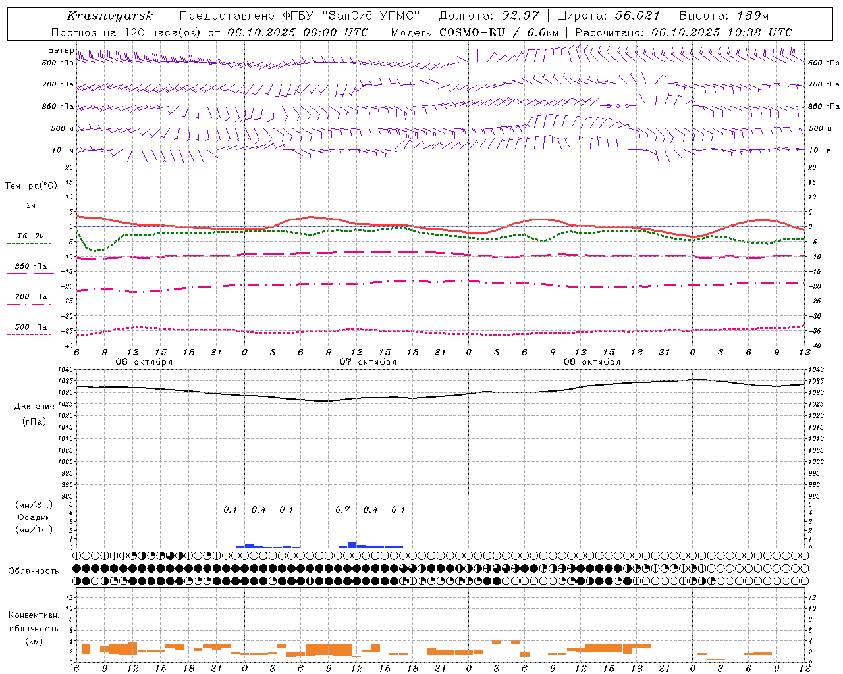Click the Осадки label

click(x=34, y=517)
